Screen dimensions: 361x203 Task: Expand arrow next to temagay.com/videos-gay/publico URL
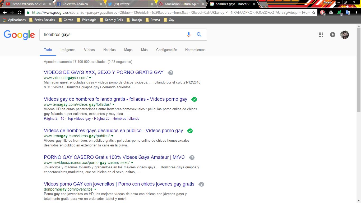(x=112, y=136)
